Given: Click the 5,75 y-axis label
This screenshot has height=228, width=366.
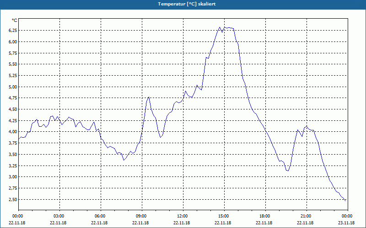Looking at the screenshot, I should point(13,53).
